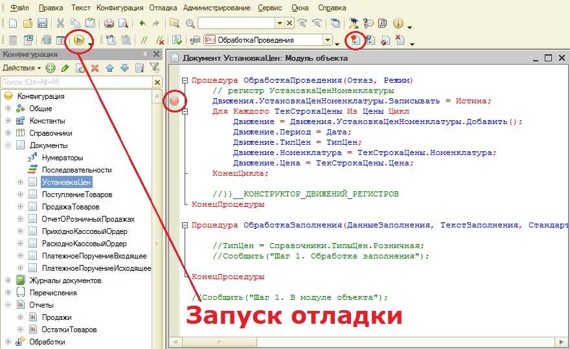Delete object with red X icon

pyautogui.click(x=95, y=68)
